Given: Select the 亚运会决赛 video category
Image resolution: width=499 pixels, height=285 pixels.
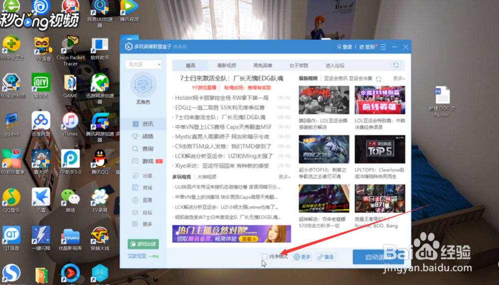Looking at the screenshot, I should coord(360,79).
